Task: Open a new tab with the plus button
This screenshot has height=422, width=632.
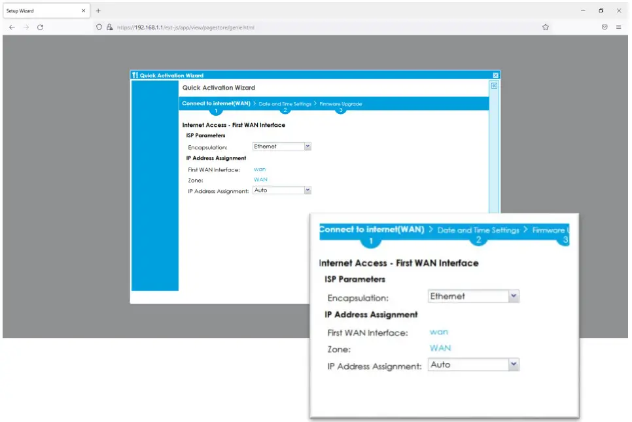Action: [x=98, y=11]
